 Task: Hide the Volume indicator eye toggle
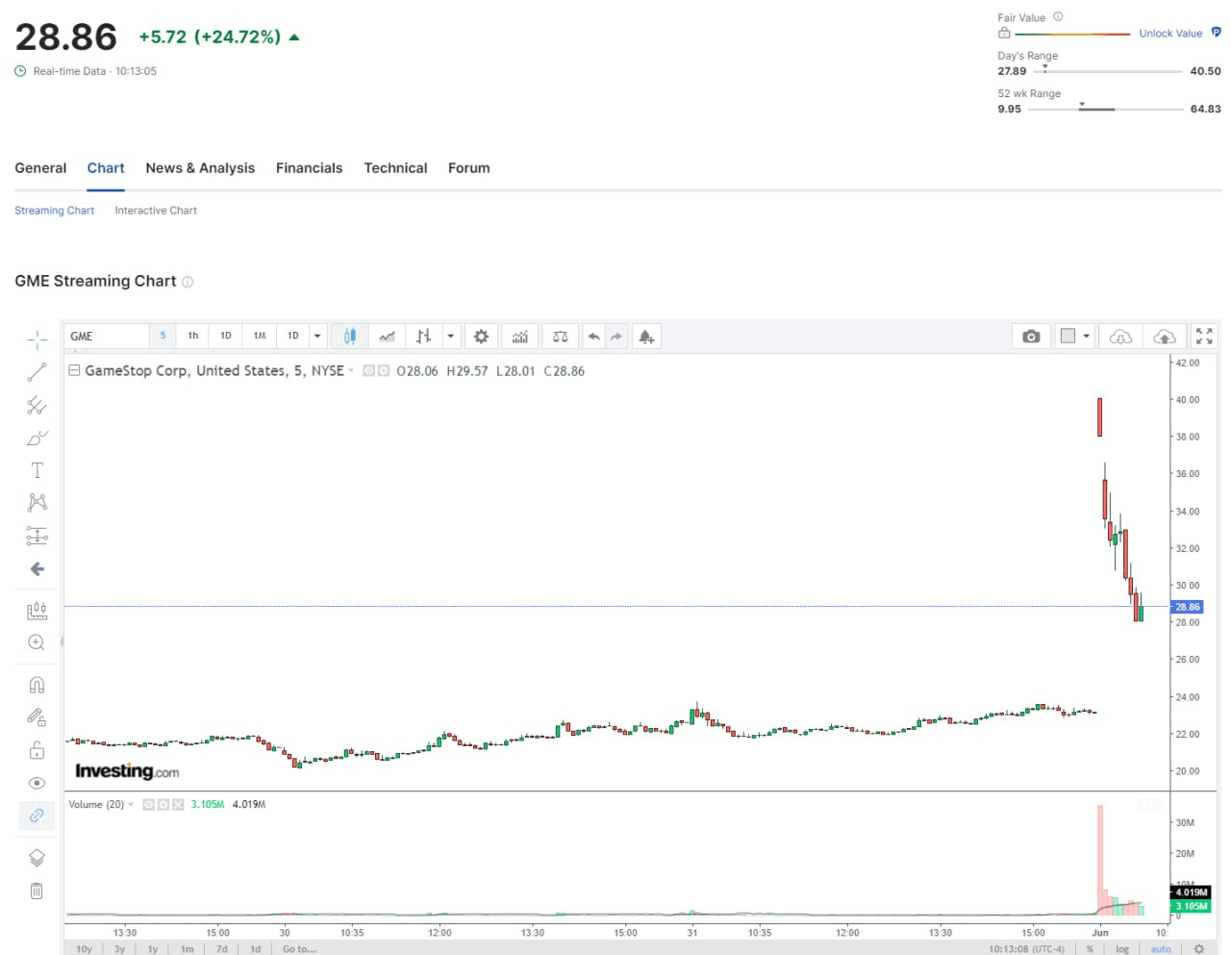point(149,805)
